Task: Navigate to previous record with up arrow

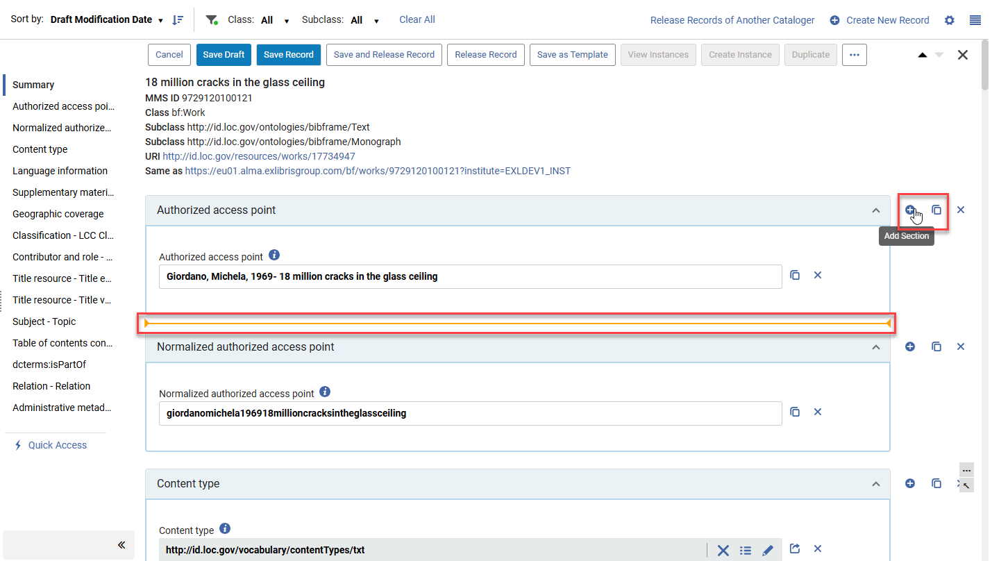Action: pos(922,55)
